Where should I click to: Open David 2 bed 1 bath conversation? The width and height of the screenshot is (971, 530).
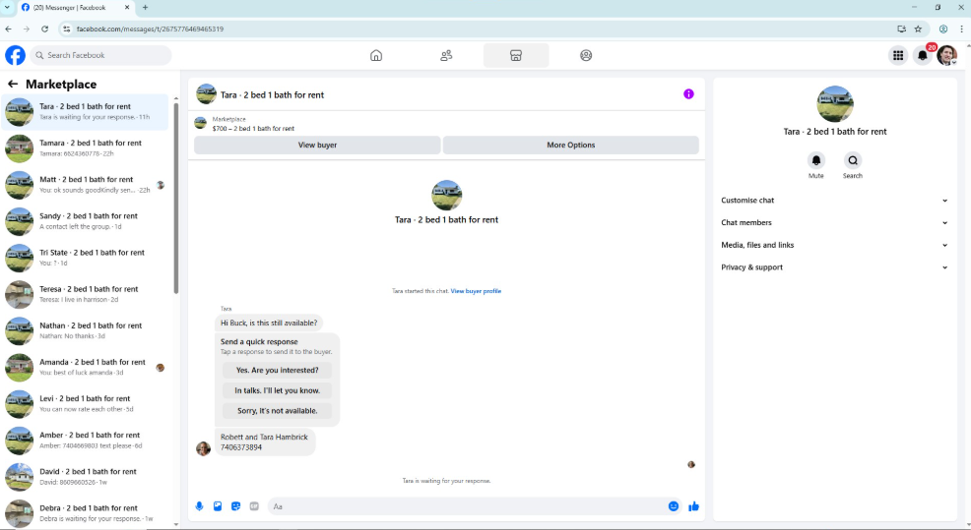pyautogui.click(x=85, y=477)
